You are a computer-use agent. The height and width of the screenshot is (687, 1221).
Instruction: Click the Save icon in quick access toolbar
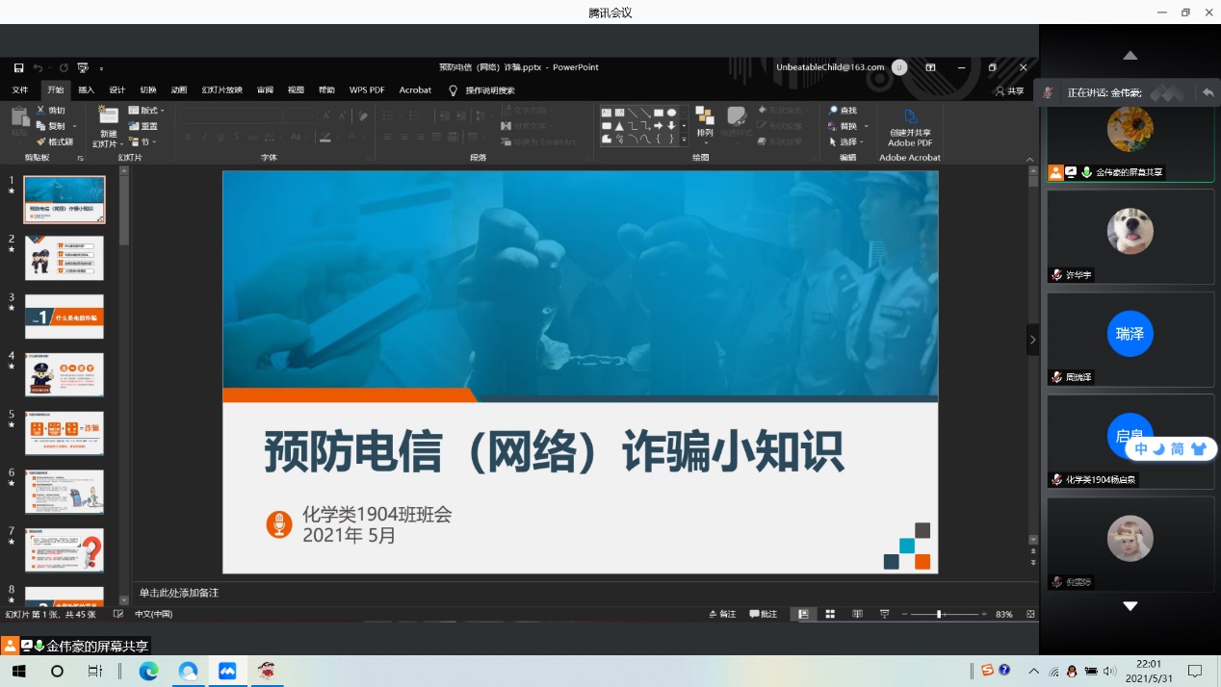18,67
